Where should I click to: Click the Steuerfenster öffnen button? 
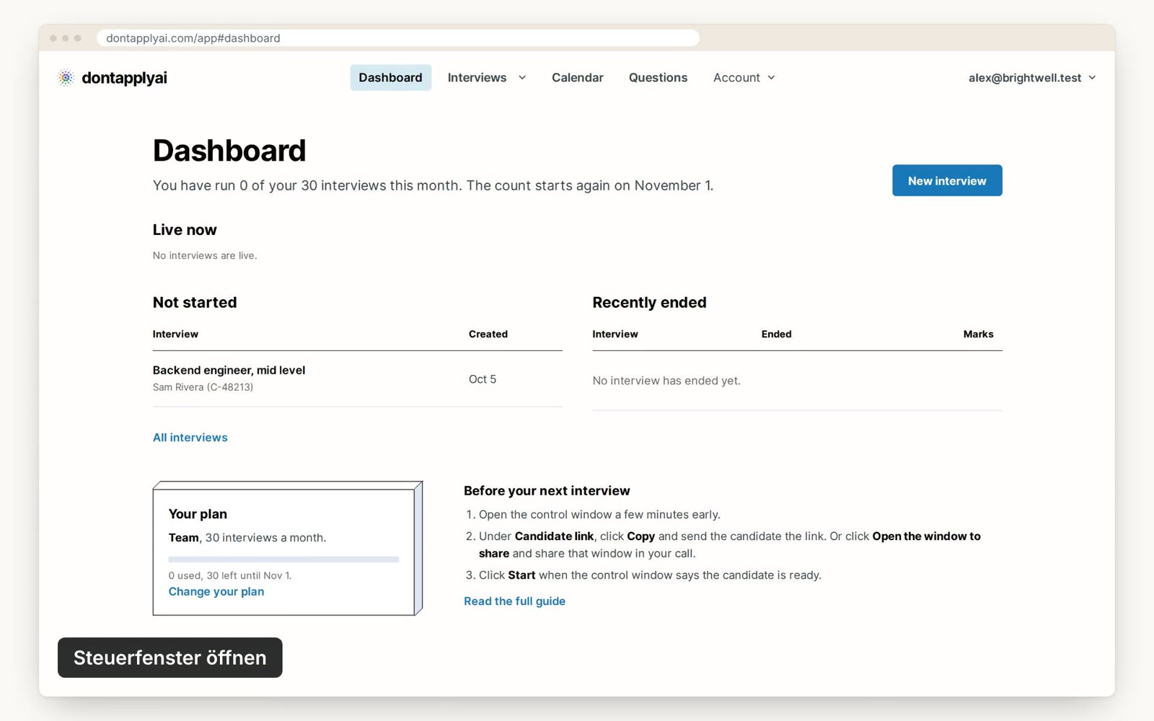point(170,658)
